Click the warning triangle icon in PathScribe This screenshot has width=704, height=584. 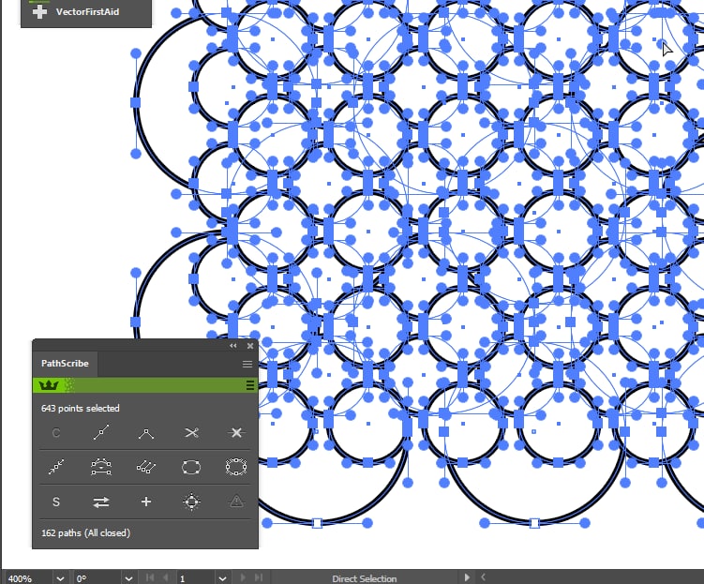pyautogui.click(x=236, y=502)
